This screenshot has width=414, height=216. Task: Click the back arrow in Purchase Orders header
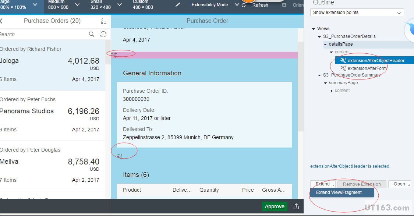pyautogui.click(x=1, y=21)
